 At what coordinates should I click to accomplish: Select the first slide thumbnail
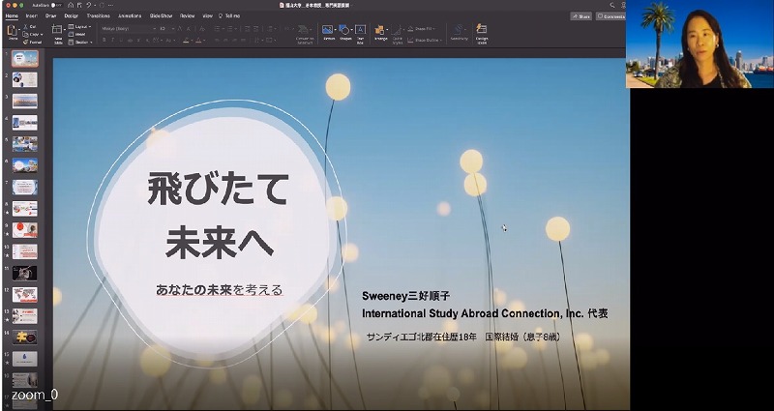tap(25, 58)
